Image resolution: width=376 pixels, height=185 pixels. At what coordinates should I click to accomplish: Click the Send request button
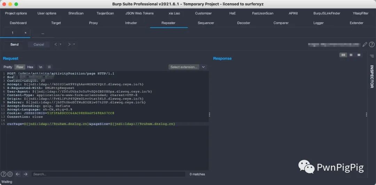[14, 44]
